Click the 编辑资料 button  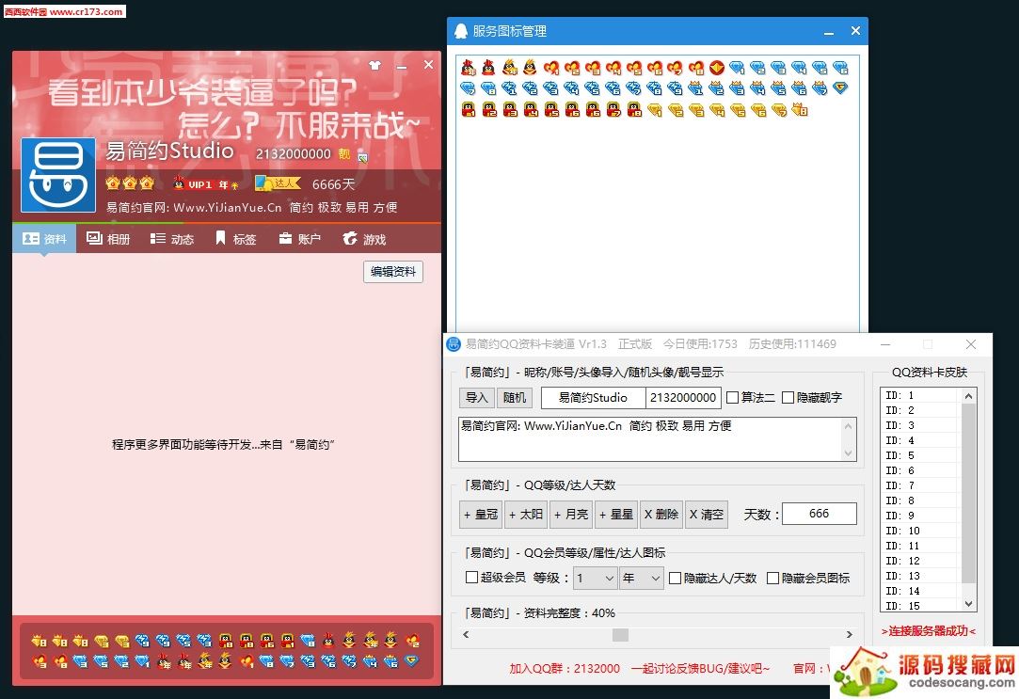392,272
